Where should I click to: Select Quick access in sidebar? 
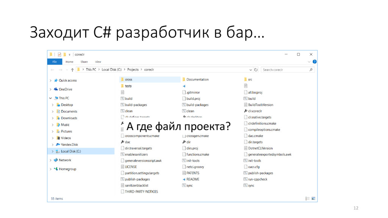[67, 80]
